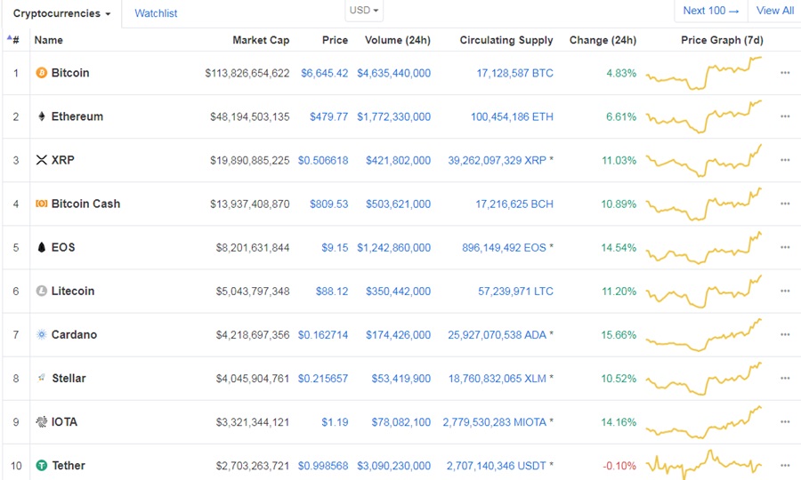Click the Stellar rocket logo icon

41,378
